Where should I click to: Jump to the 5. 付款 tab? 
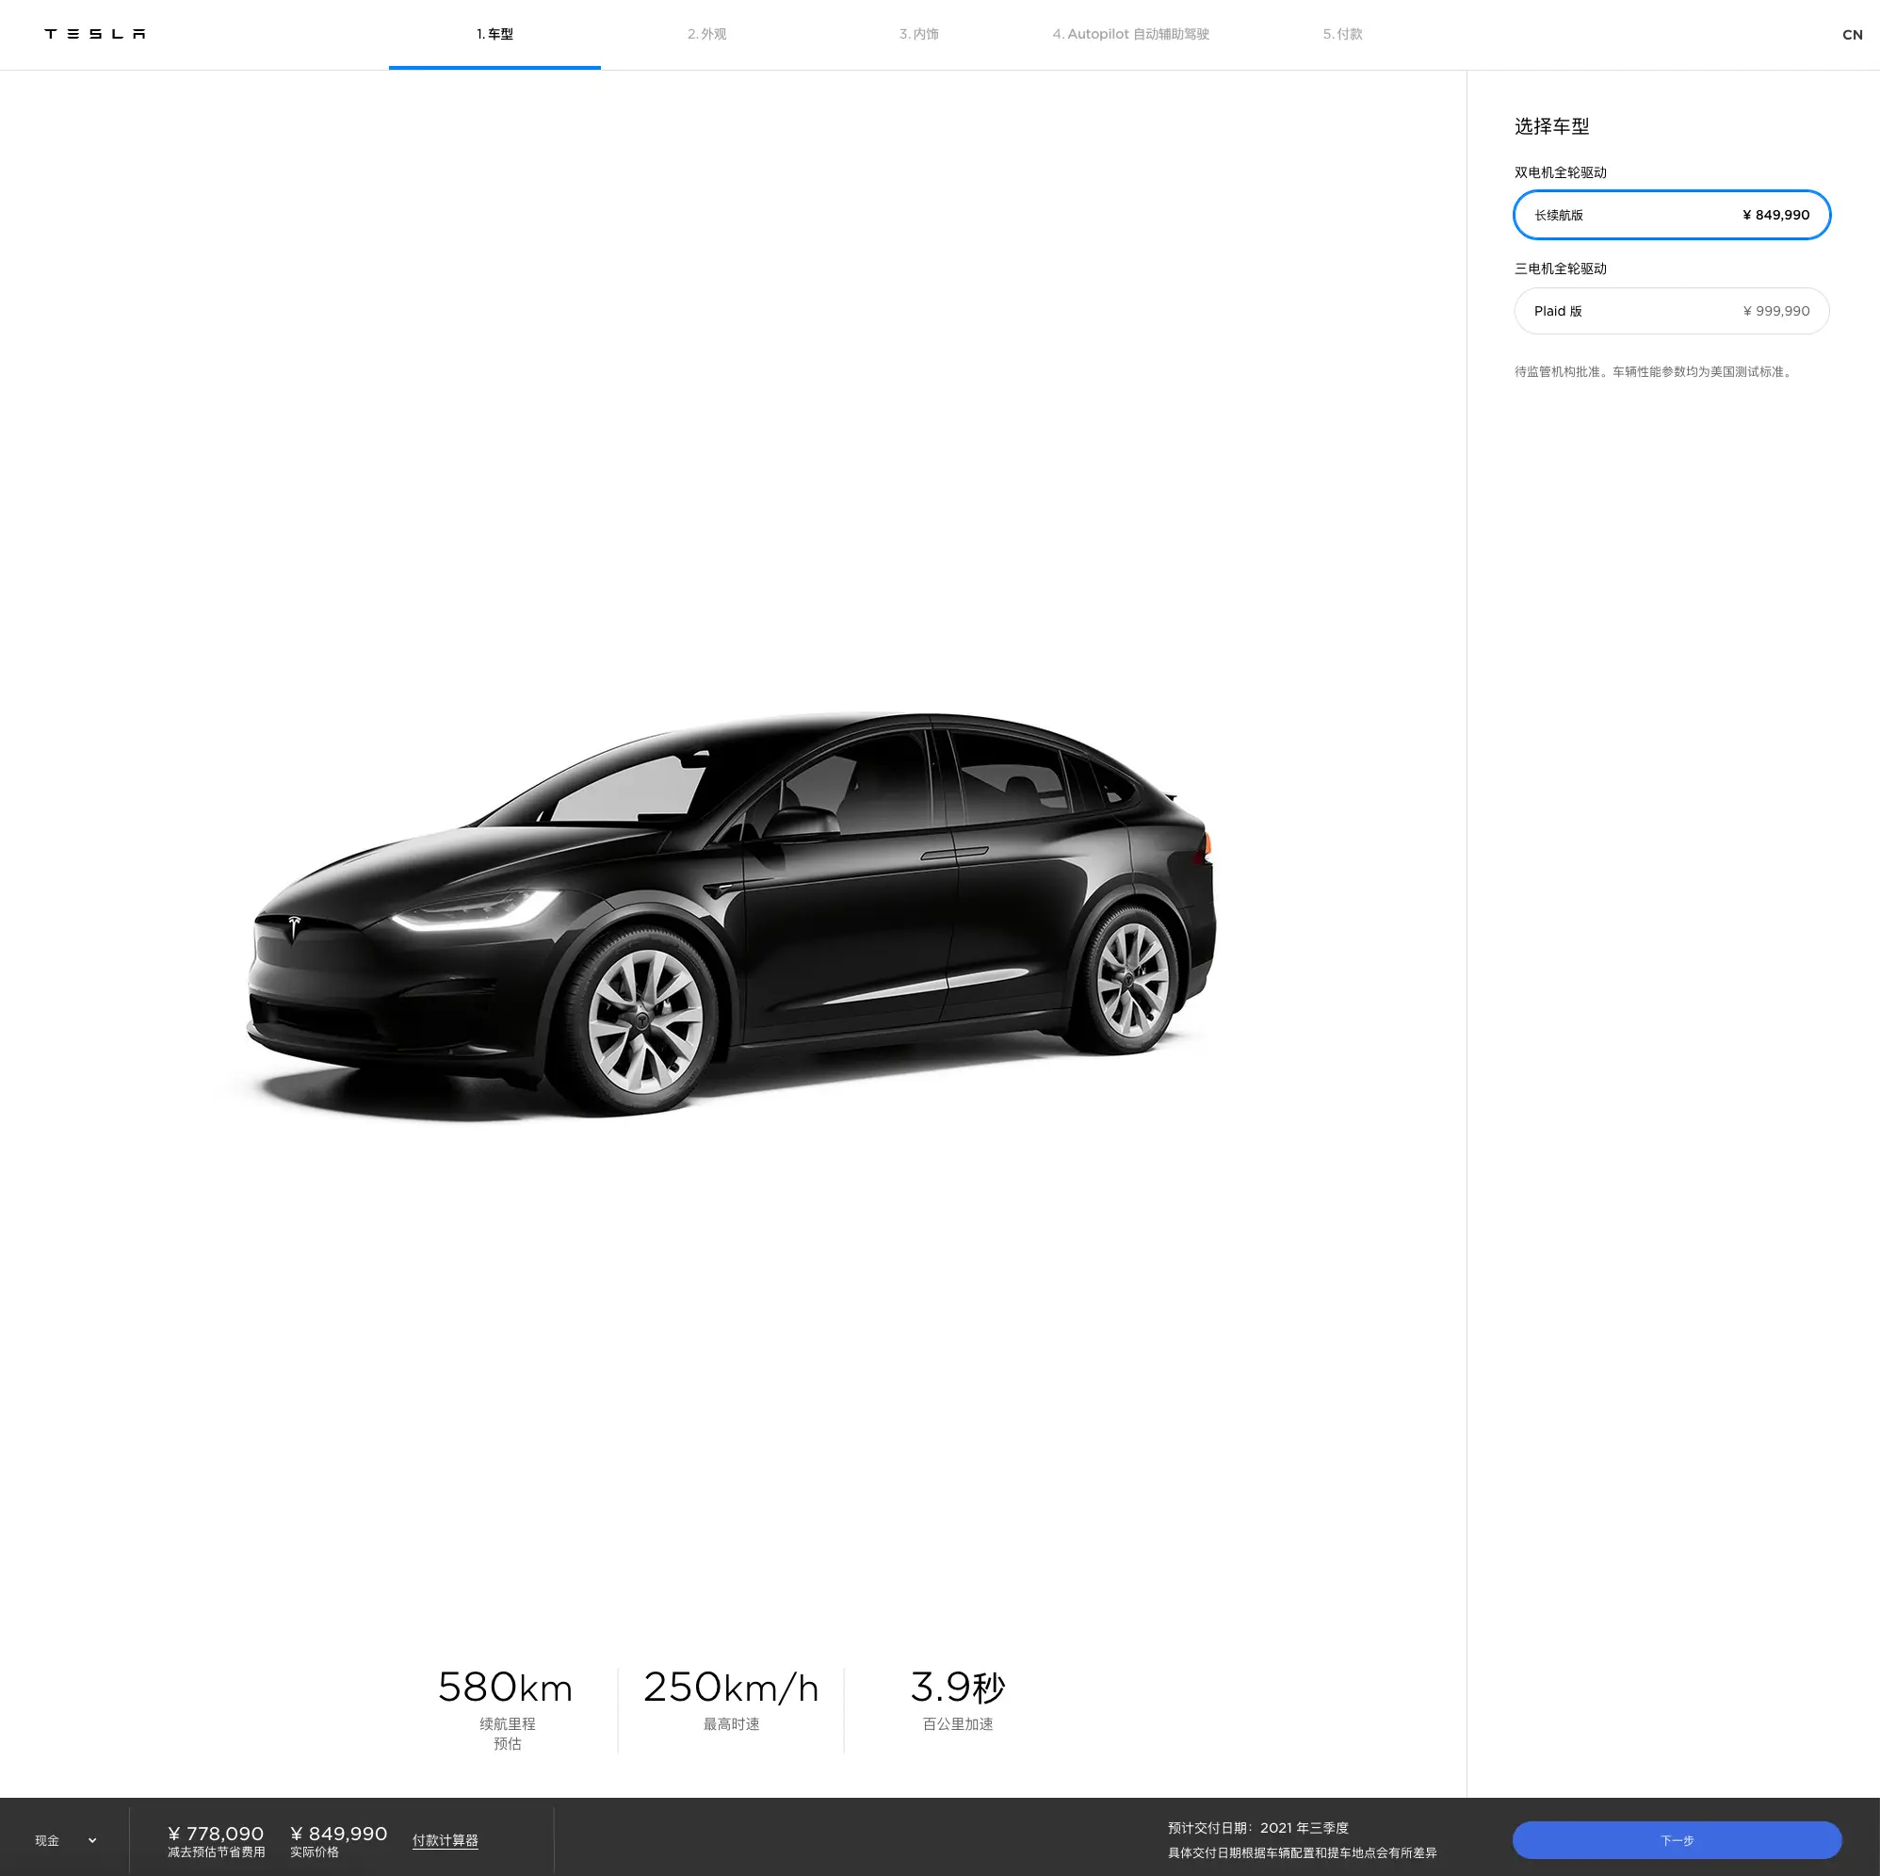[x=1343, y=34]
